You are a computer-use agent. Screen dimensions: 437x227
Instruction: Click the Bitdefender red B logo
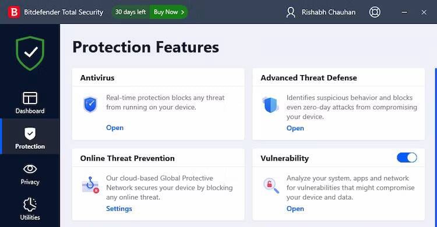pos(14,12)
